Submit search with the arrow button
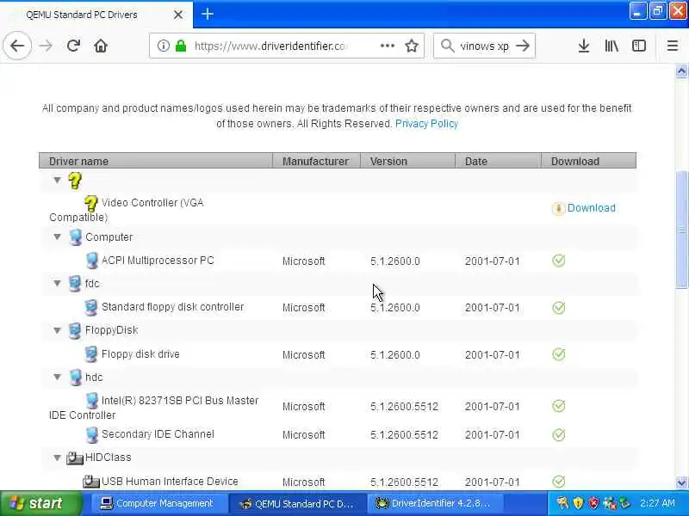This screenshot has height=516, width=689. pos(523,46)
